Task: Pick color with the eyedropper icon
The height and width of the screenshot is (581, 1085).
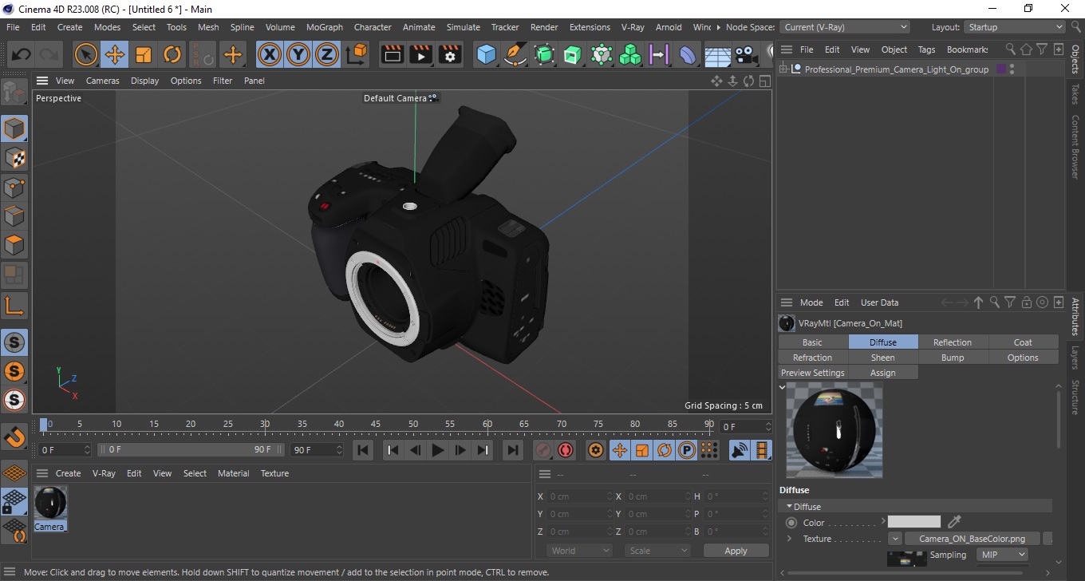Action: (954, 522)
